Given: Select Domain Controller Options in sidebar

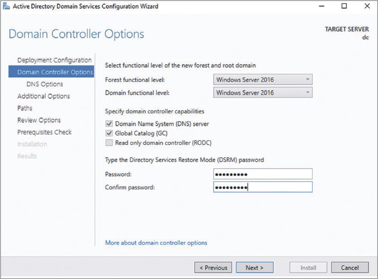Looking at the screenshot, I should tap(55, 72).
